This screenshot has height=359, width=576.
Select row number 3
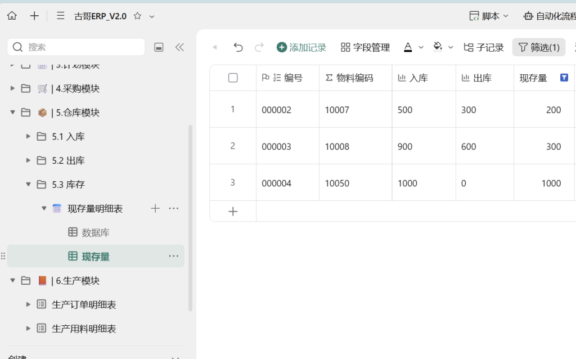232,183
